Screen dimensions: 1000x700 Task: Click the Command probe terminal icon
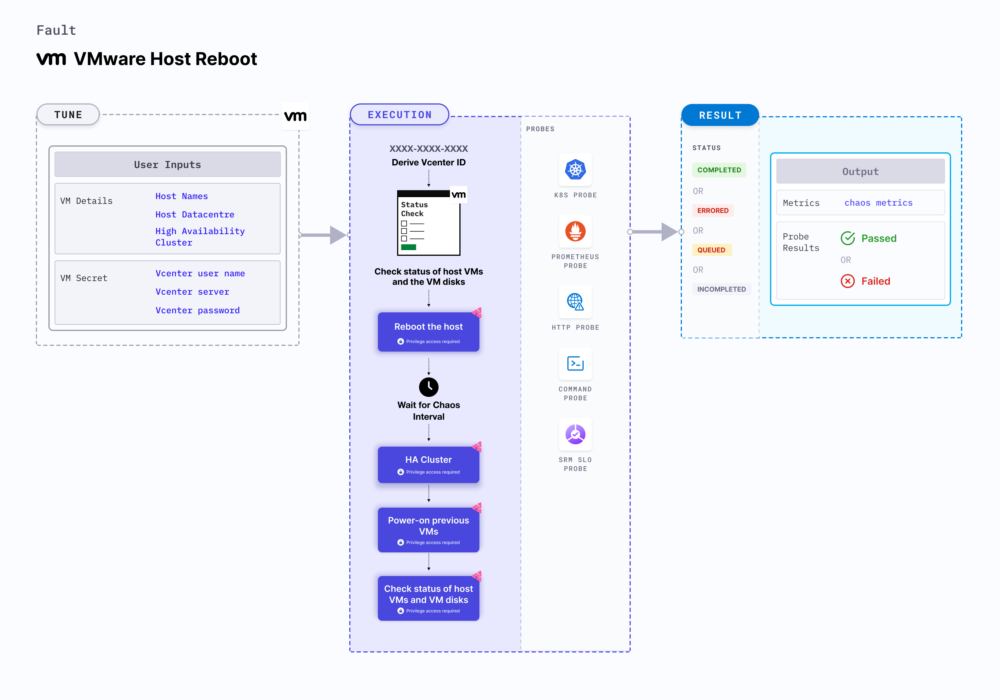(575, 364)
